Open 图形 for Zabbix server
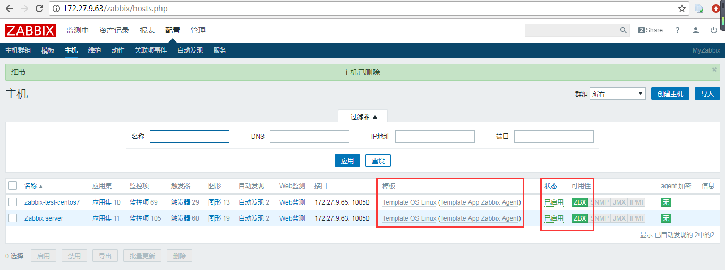The image size is (725, 270). [215, 218]
